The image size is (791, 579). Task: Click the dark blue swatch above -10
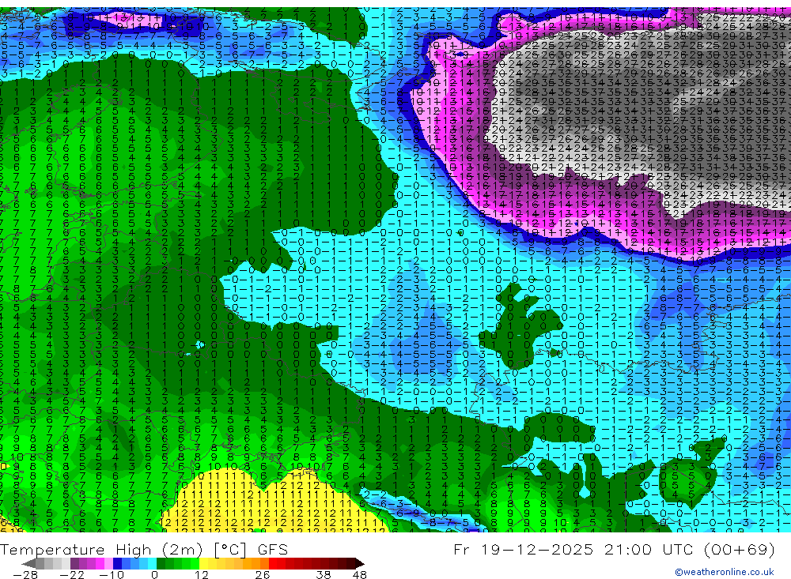tap(117, 563)
